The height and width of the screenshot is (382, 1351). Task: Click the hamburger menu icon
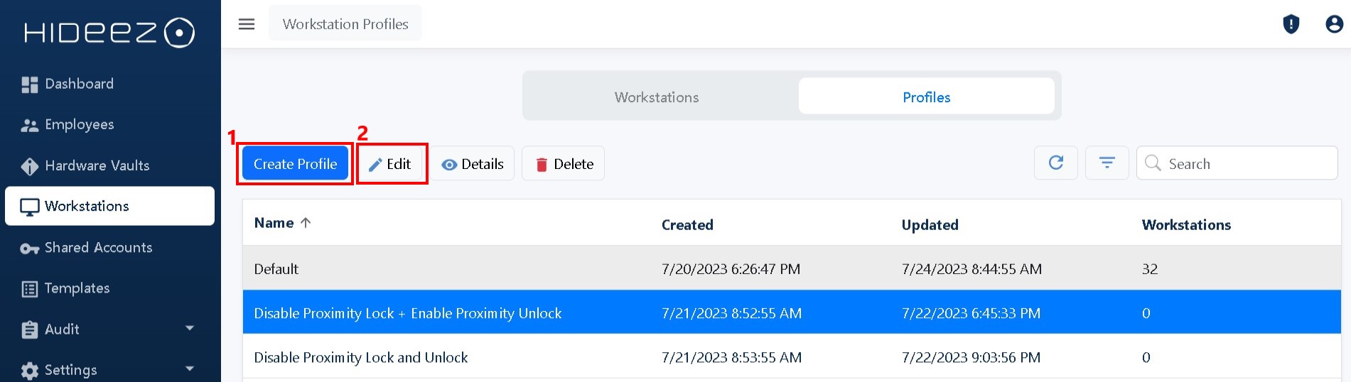click(247, 24)
